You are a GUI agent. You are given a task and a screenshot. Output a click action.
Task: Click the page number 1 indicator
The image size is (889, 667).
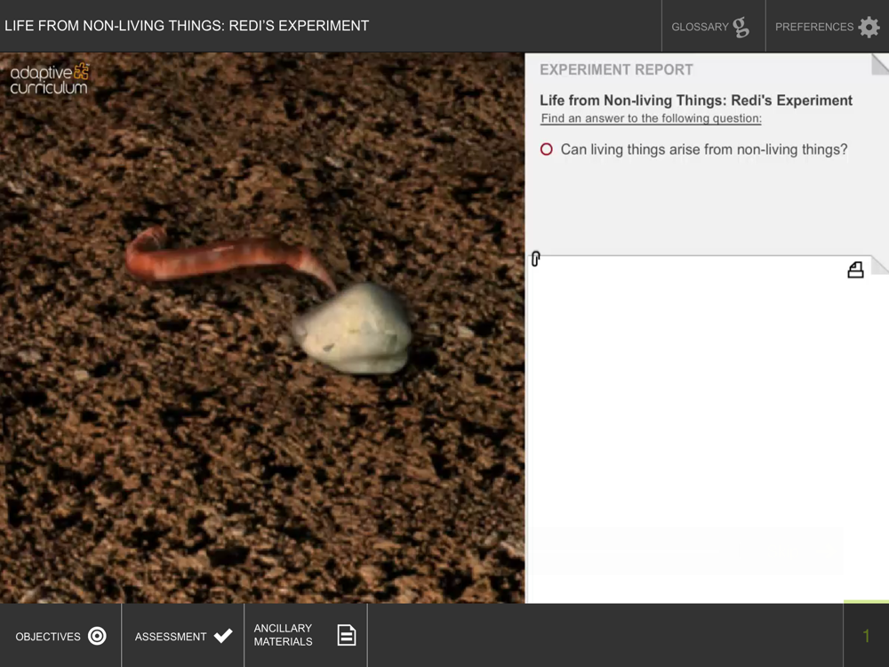tap(866, 636)
